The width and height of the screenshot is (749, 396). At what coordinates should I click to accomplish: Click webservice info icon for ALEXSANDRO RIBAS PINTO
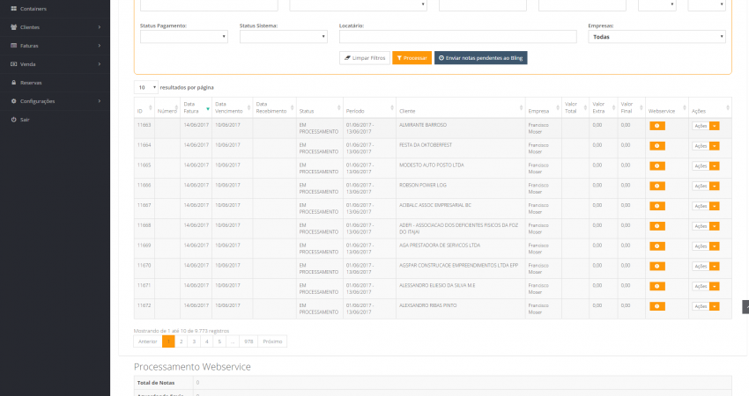(657, 306)
